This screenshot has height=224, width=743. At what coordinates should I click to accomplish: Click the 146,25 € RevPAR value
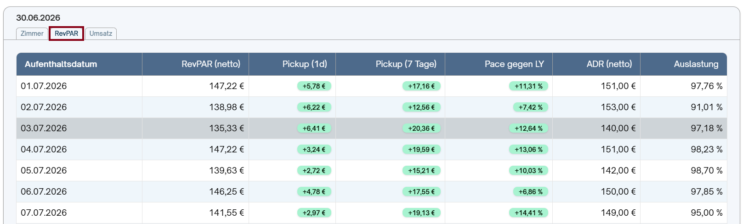[x=227, y=191]
